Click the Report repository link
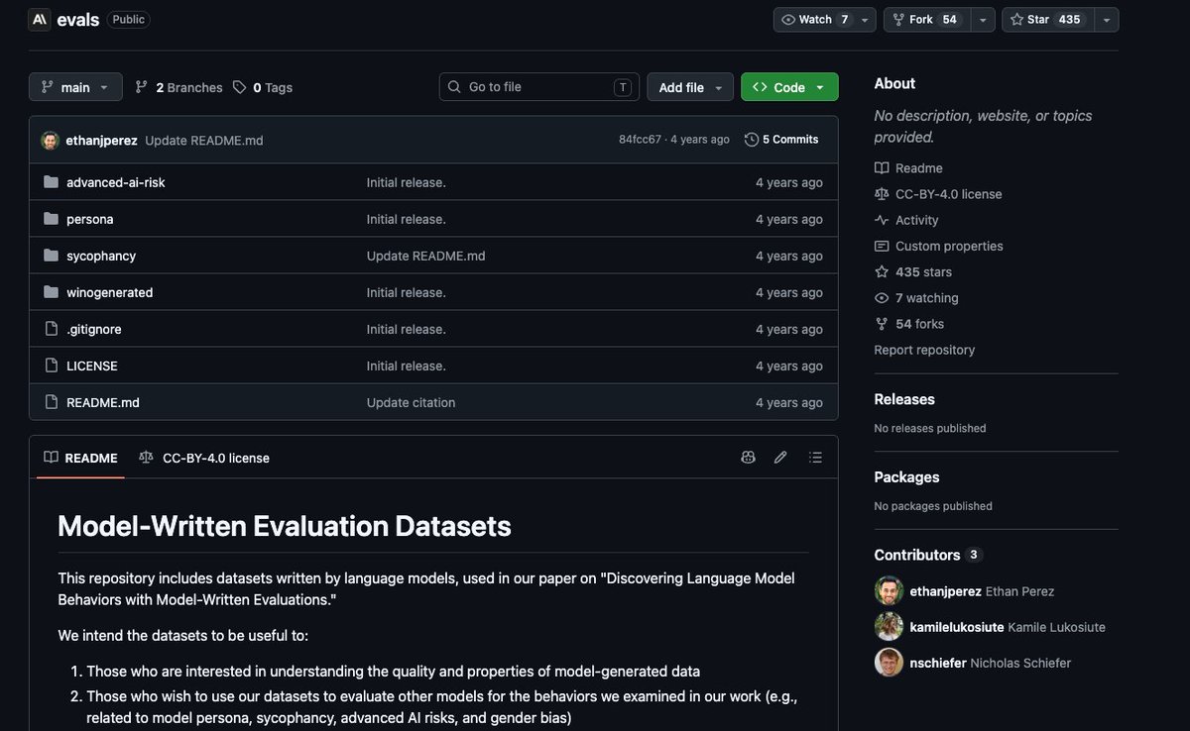This screenshot has height=731, width=1190. 924,350
